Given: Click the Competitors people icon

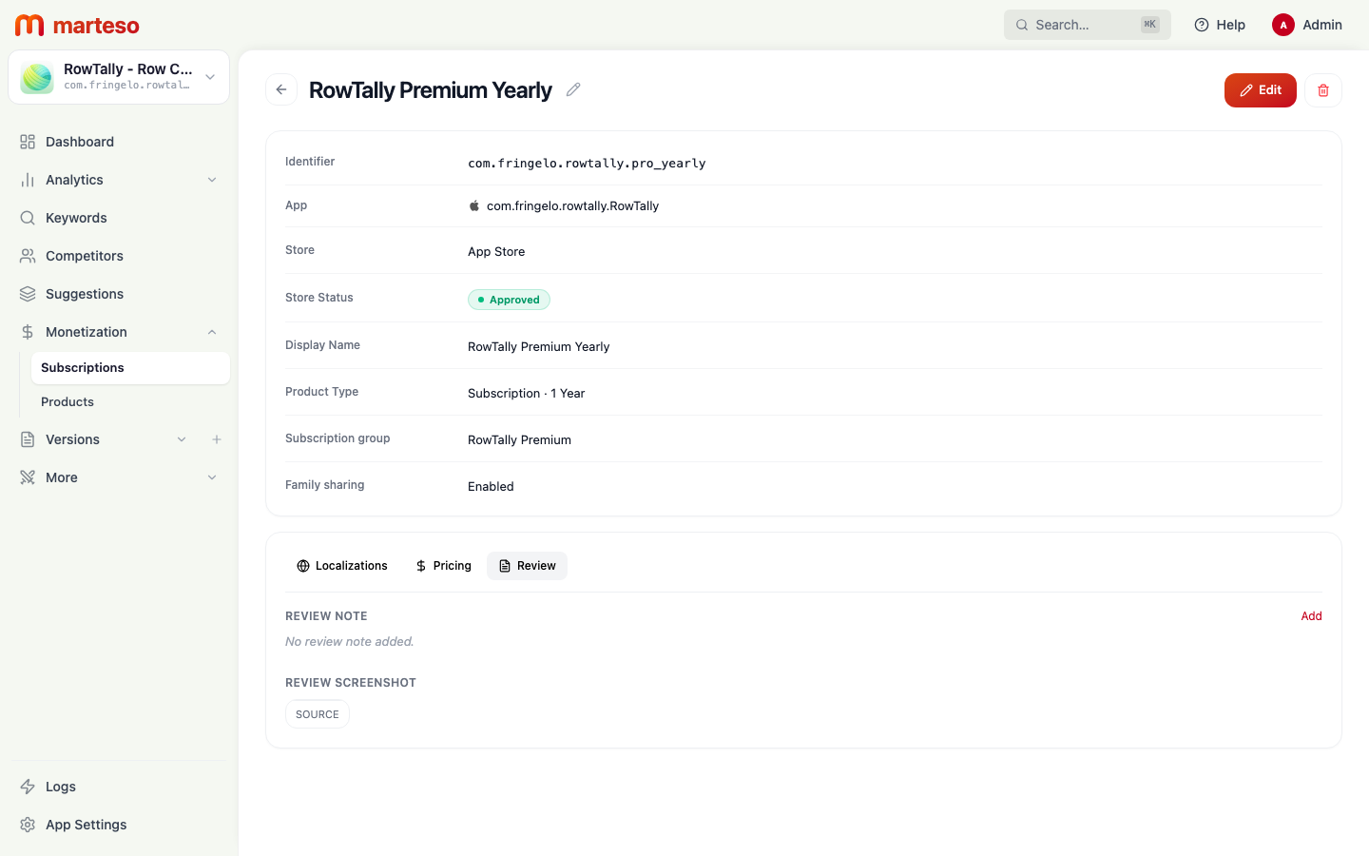Looking at the screenshot, I should (28, 256).
